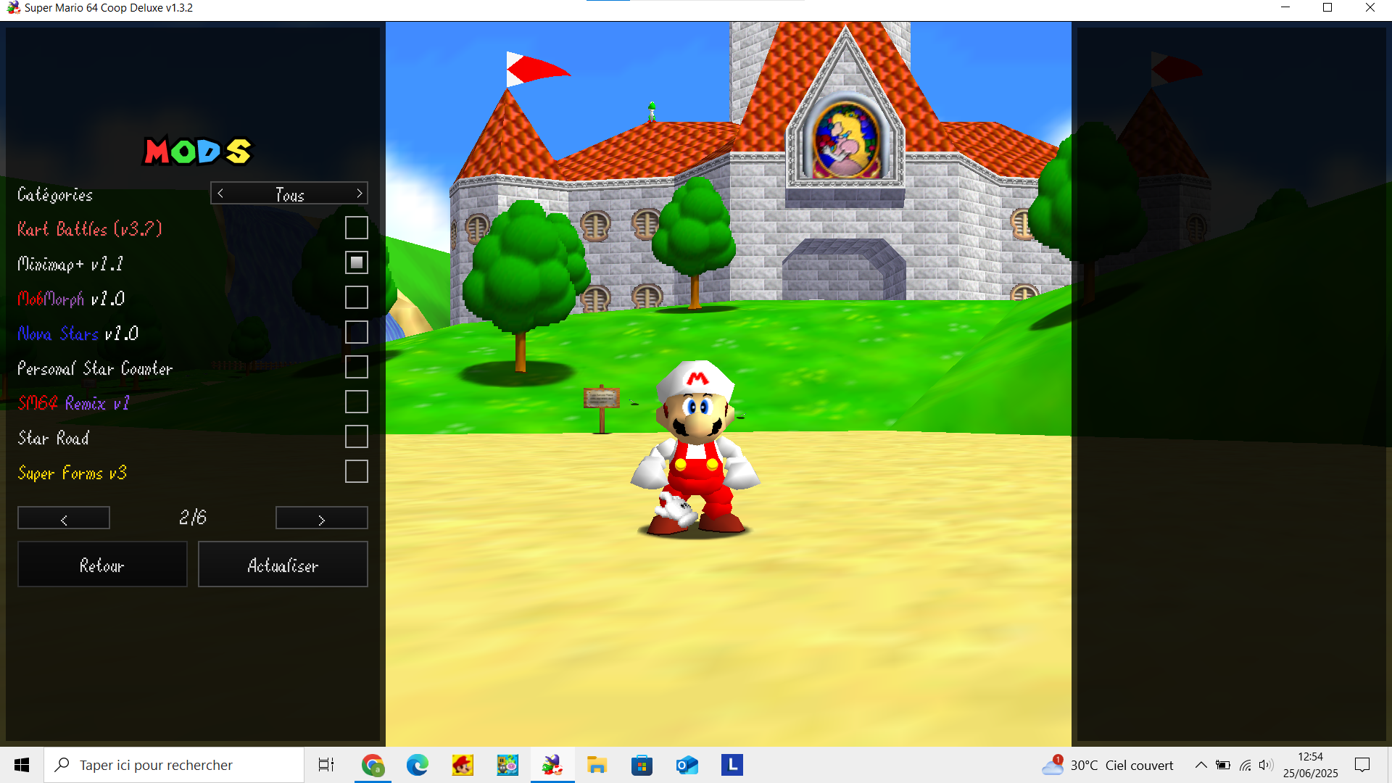Click the 2/6 page indicator
The image size is (1392, 783).
(193, 518)
